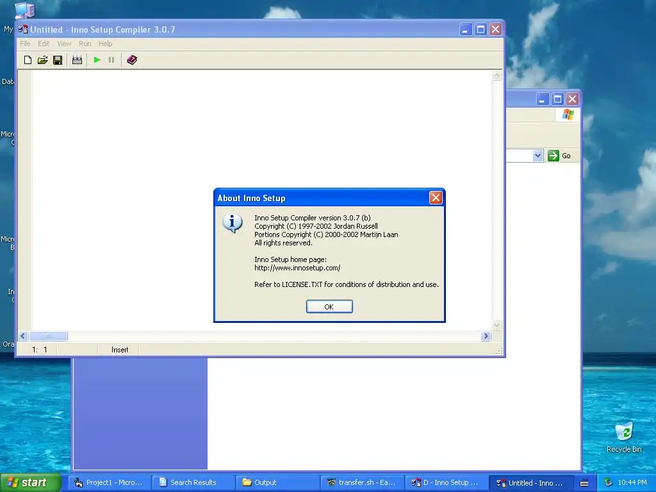
Task: Maximize the Inno Setup Compiler window
Action: tap(480, 29)
